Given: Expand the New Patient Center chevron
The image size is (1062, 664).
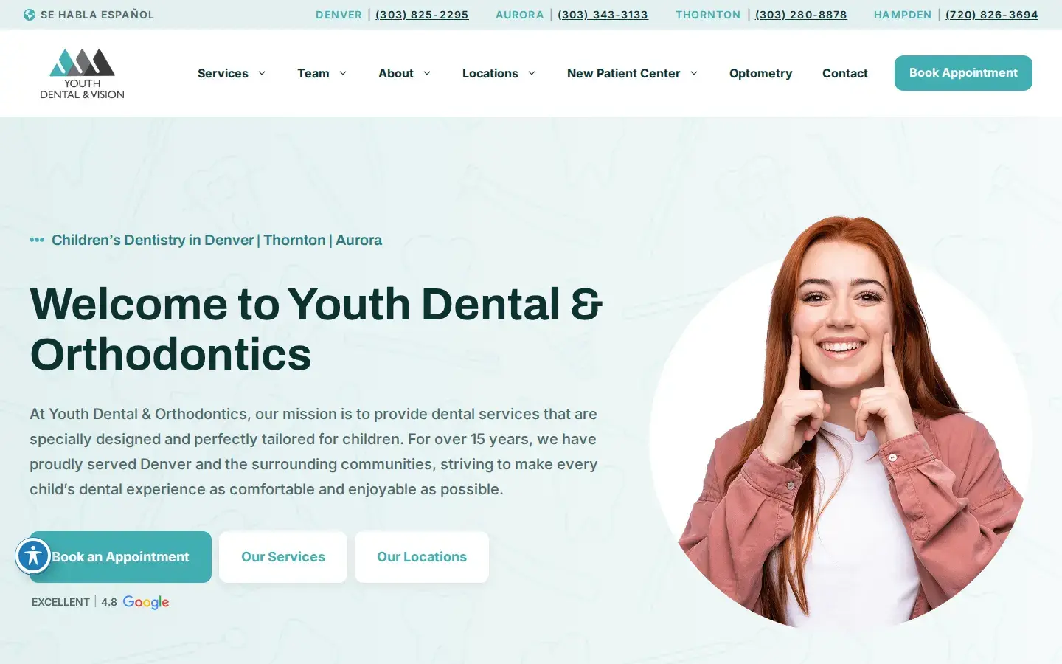Looking at the screenshot, I should pyautogui.click(x=694, y=73).
